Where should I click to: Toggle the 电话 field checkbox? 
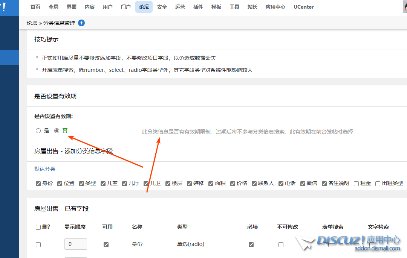pyautogui.click(x=281, y=184)
